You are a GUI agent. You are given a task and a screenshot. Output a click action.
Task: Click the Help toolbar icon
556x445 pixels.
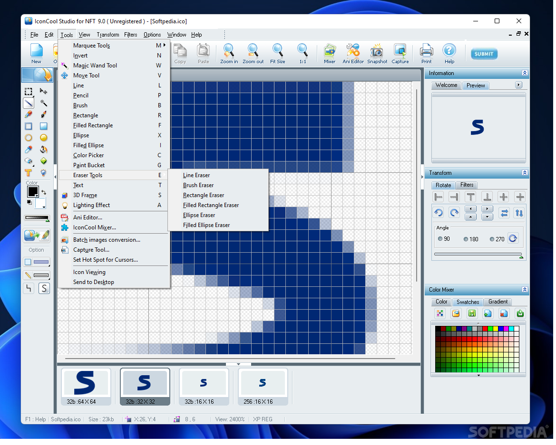click(x=449, y=54)
